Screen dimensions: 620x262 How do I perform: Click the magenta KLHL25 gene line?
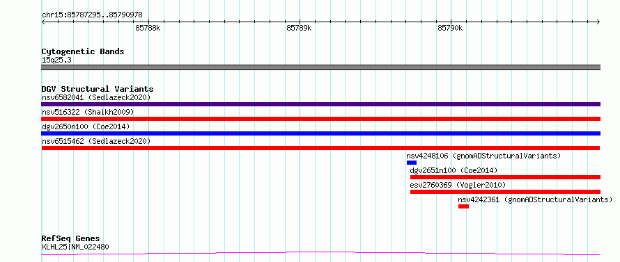[x=320, y=253]
